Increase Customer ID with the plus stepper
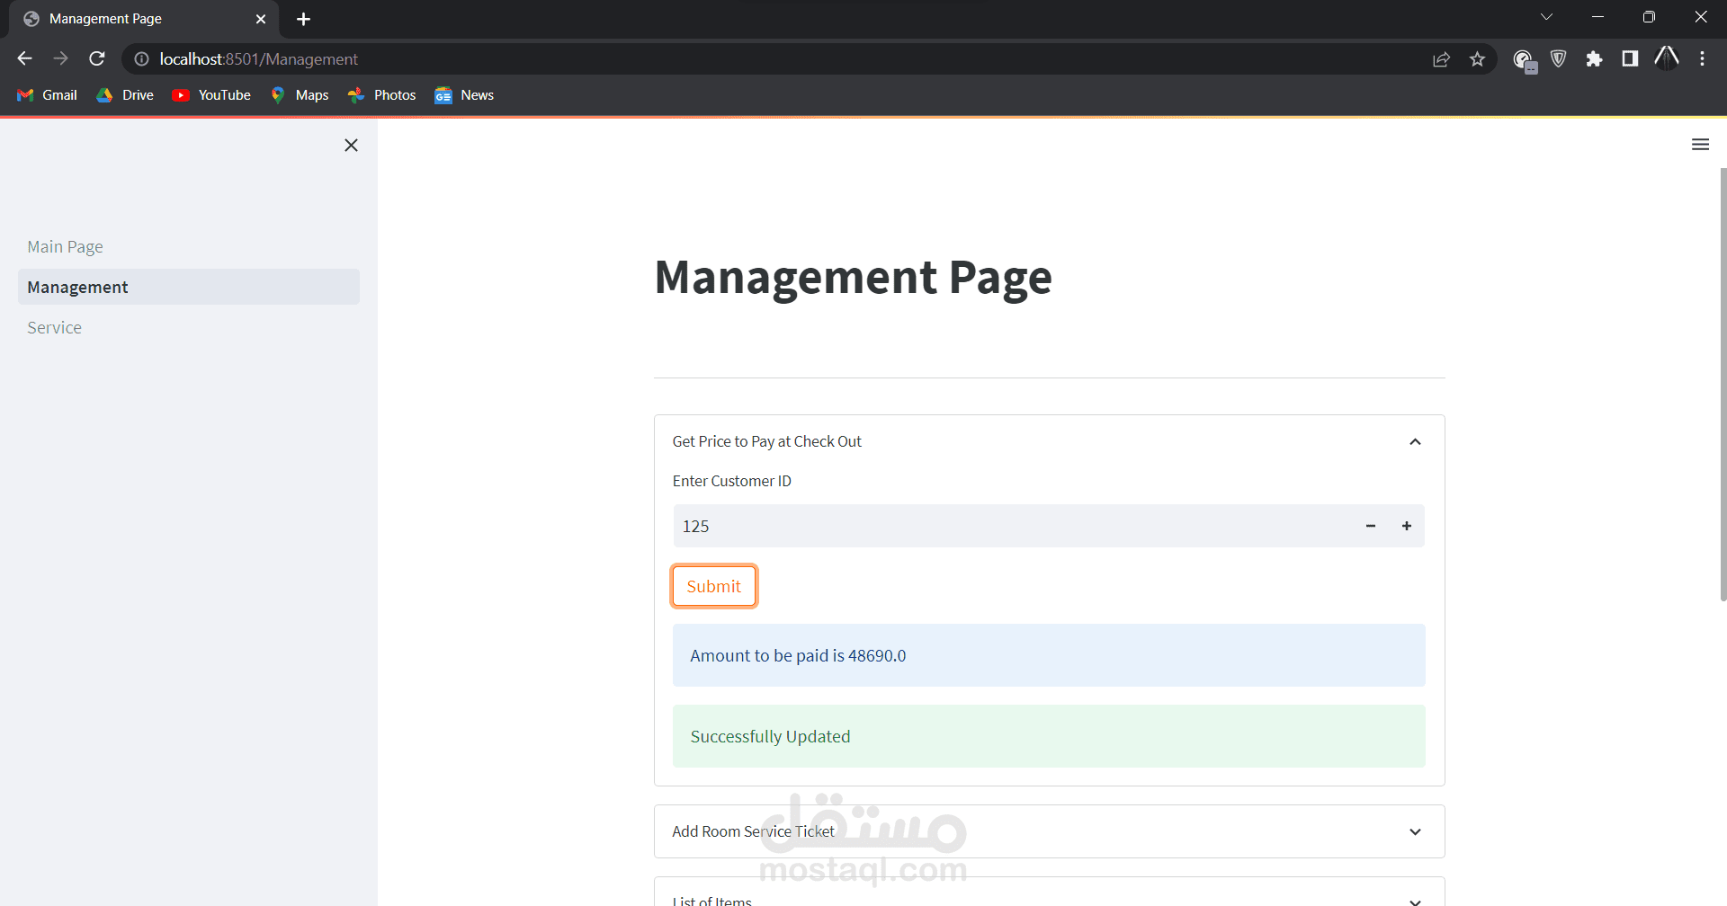1727x906 pixels. 1407,526
